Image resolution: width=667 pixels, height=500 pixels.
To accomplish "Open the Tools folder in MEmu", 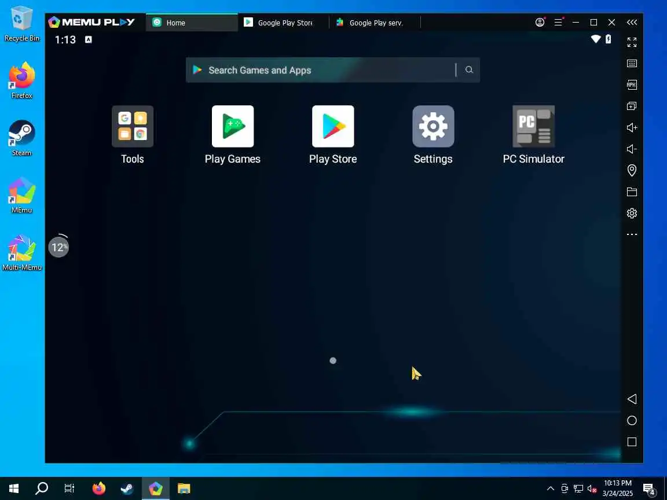I will 132,126.
